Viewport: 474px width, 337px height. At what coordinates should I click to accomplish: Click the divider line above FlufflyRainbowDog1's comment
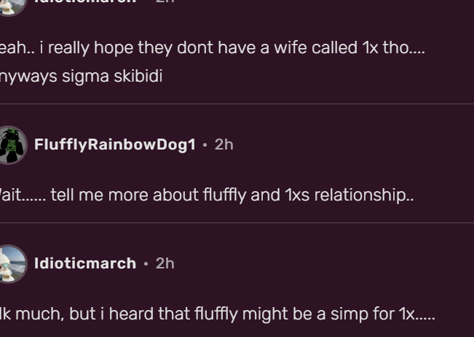point(237,104)
